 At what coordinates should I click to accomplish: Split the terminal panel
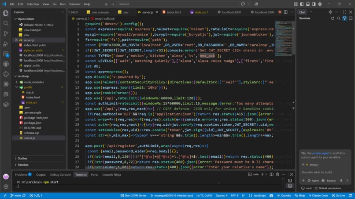[x=271, y=174]
